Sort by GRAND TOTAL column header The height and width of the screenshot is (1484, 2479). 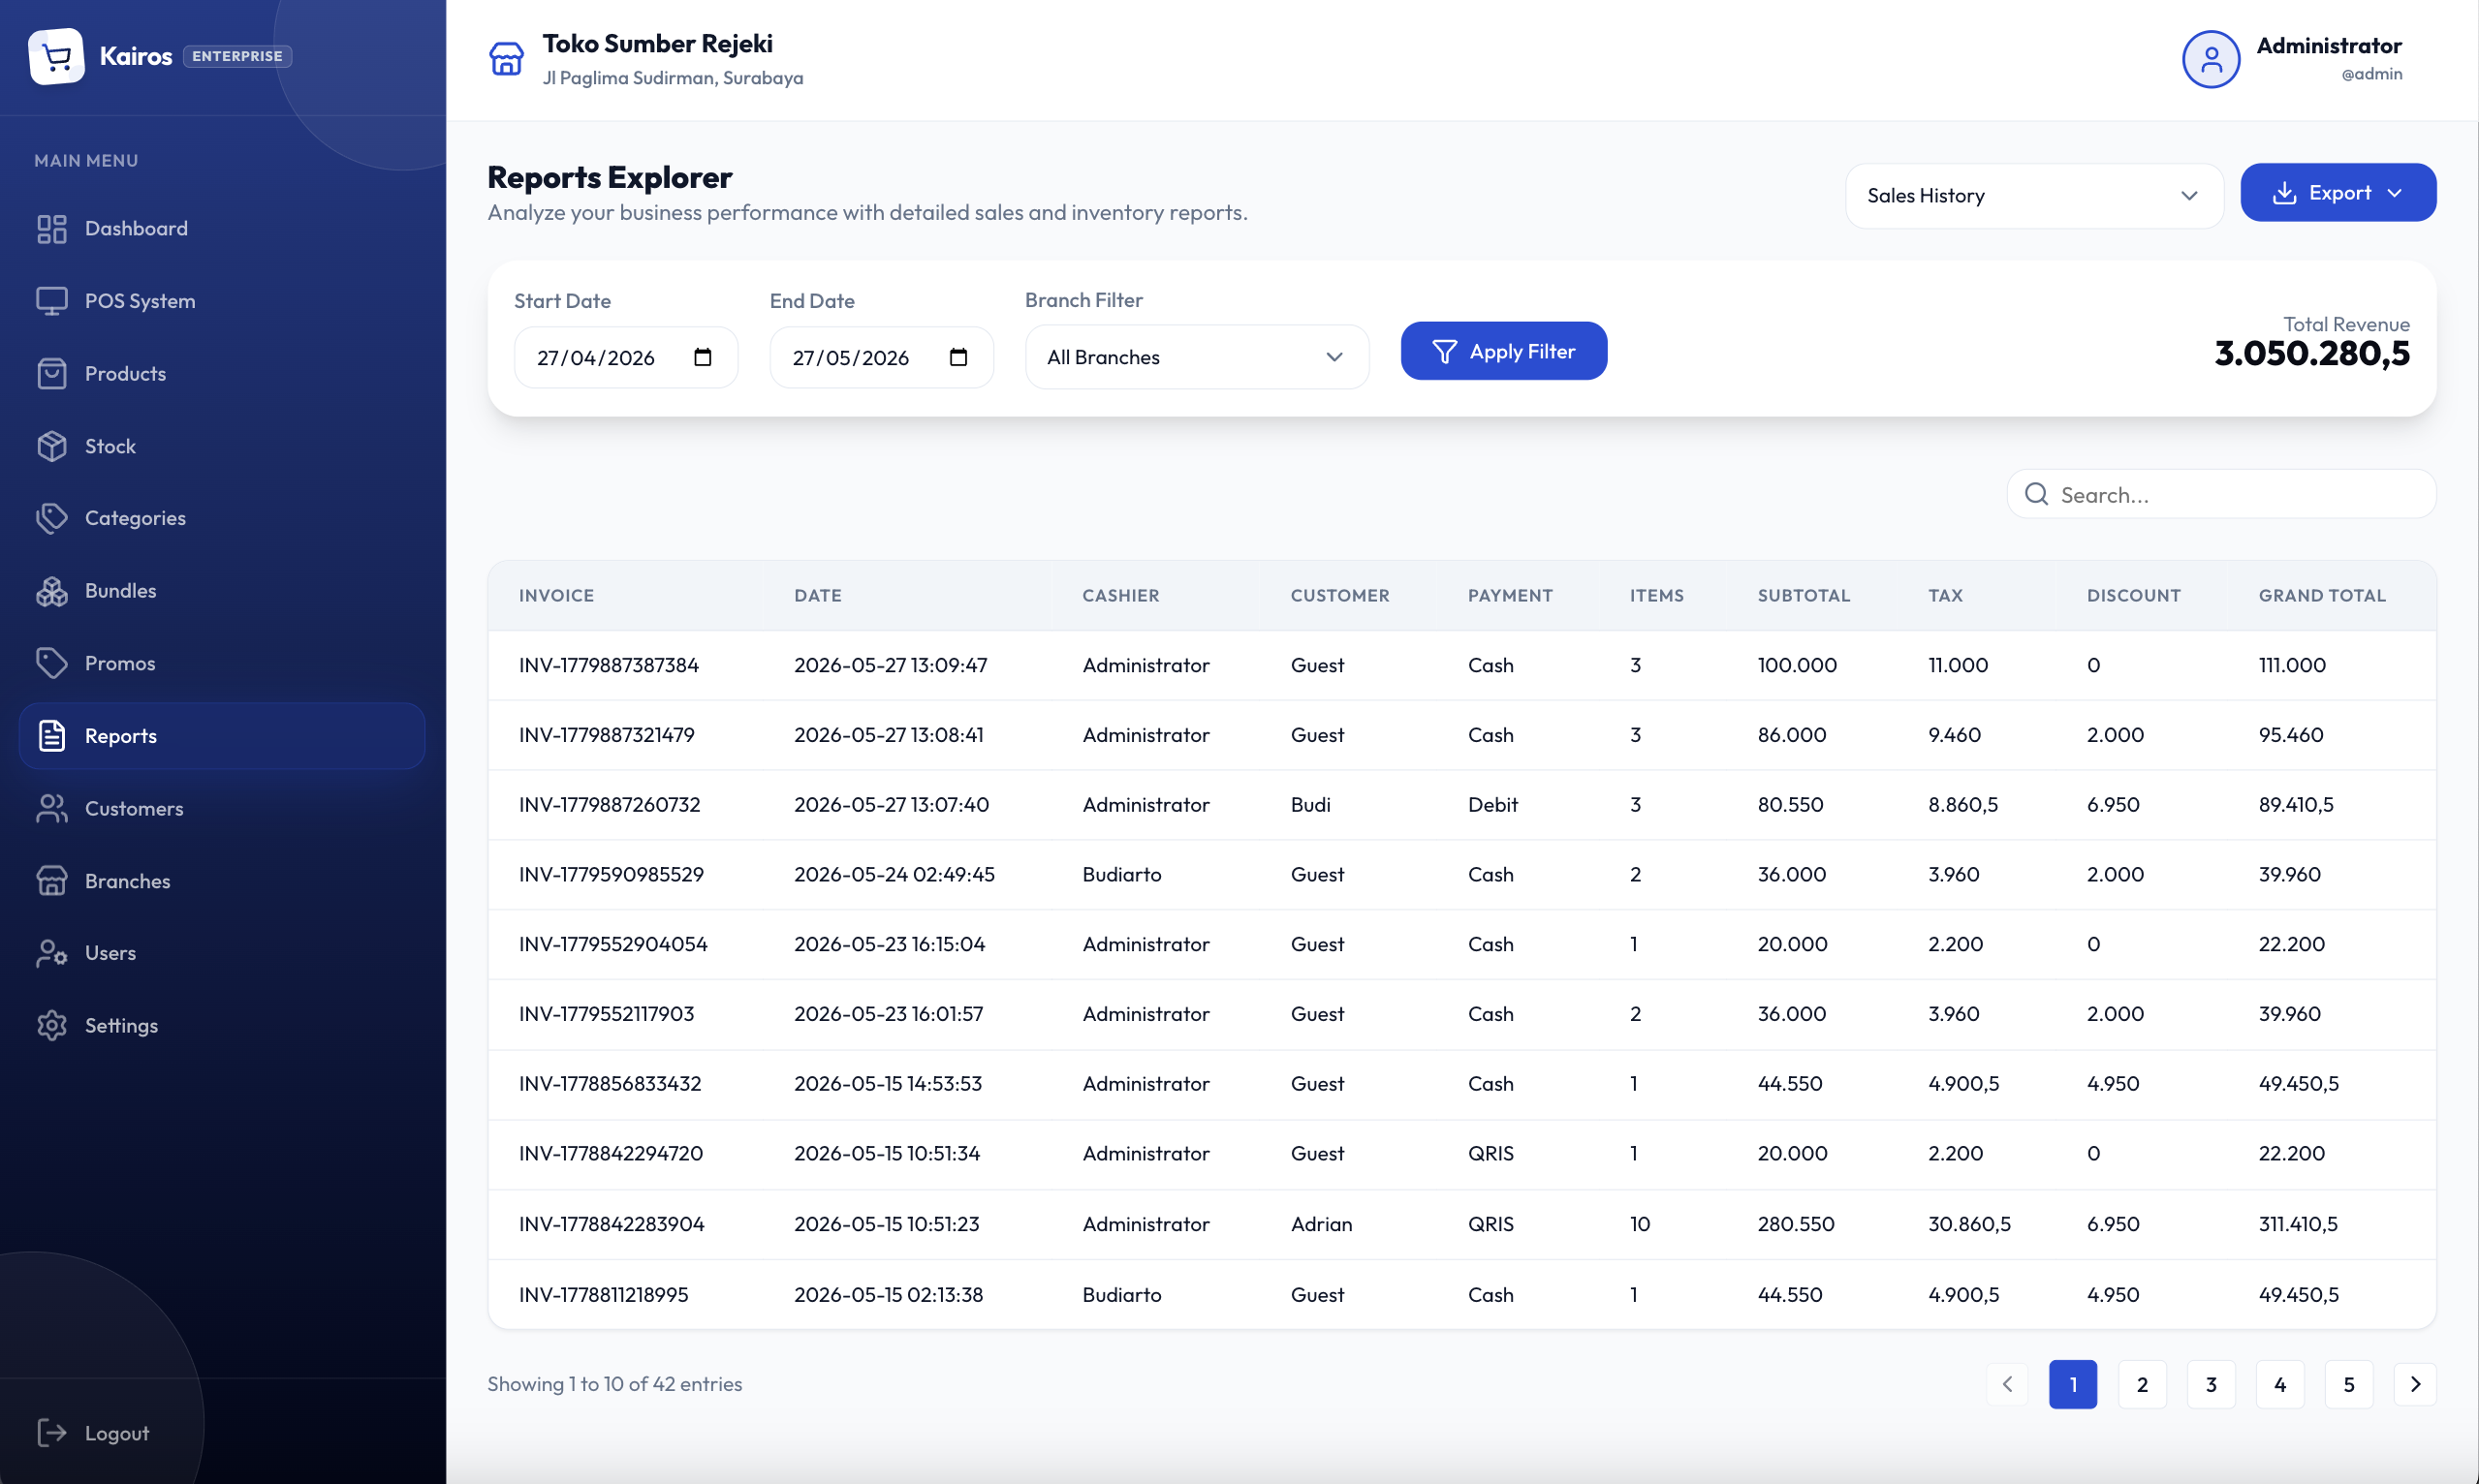click(2322, 595)
